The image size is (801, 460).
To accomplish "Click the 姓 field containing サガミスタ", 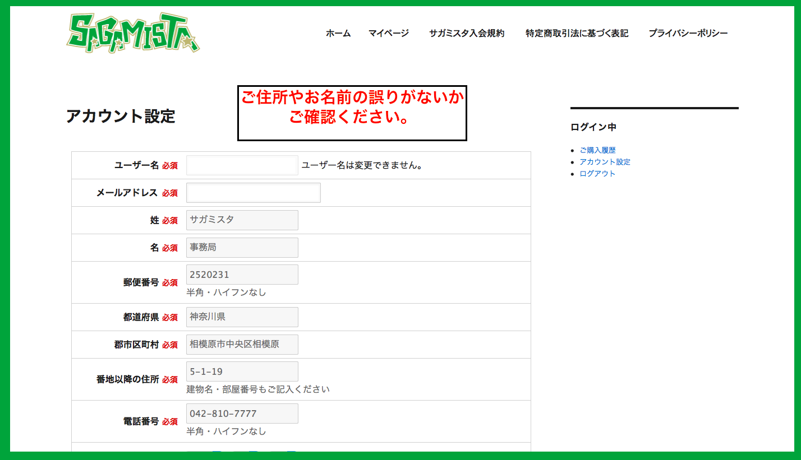I will coord(242,220).
